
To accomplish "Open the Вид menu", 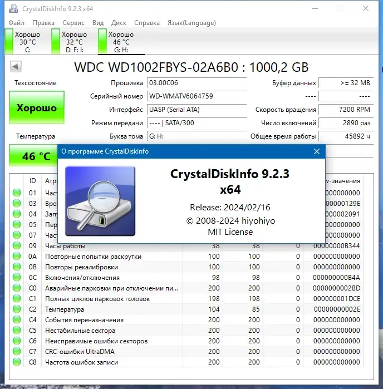I will pyautogui.click(x=98, y=23).
